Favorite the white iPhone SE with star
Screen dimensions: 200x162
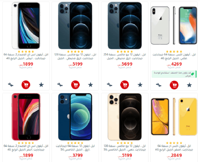pyautogui.click(x=41, y=85)
